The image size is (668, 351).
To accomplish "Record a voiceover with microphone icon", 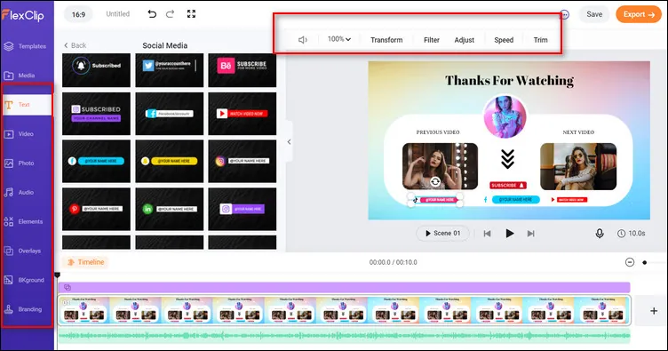I will coord(600,234).
